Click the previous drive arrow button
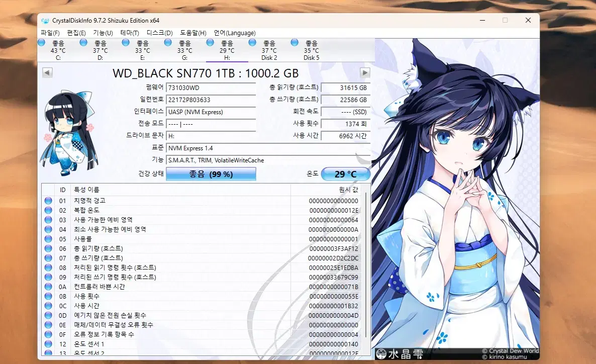Screen dimensions: 596x364 [x=47, y=72]
